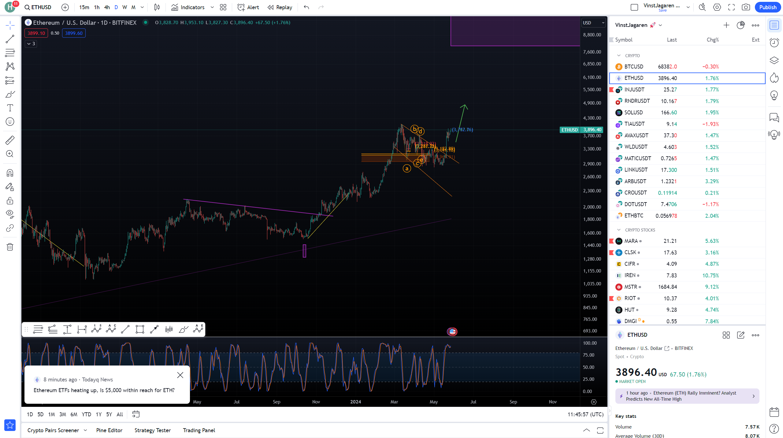
Task: Toggle Hide all drawings eye icon
Action: point(10,214)
